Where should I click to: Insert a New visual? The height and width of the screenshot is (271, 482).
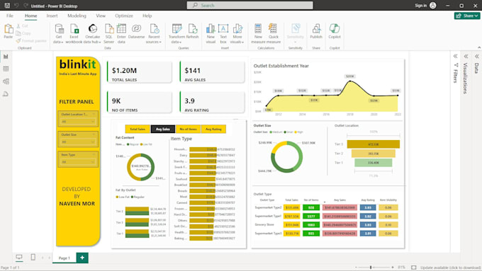[x=211, y=33]
